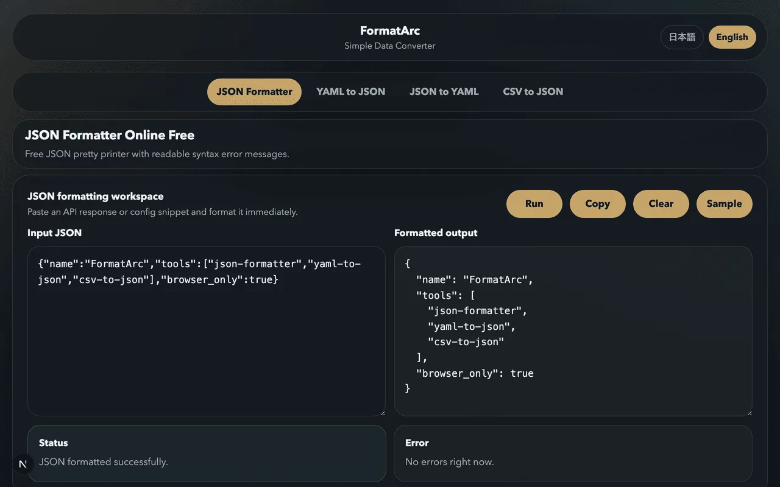The height and width of the screenshot is (487, 780).
Task: Clear the formatting workspace
Action: click(x=661, y=204)
